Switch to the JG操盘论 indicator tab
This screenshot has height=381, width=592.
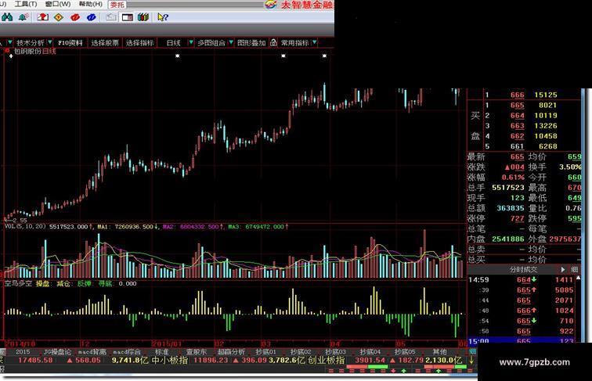tap(57, 351)
